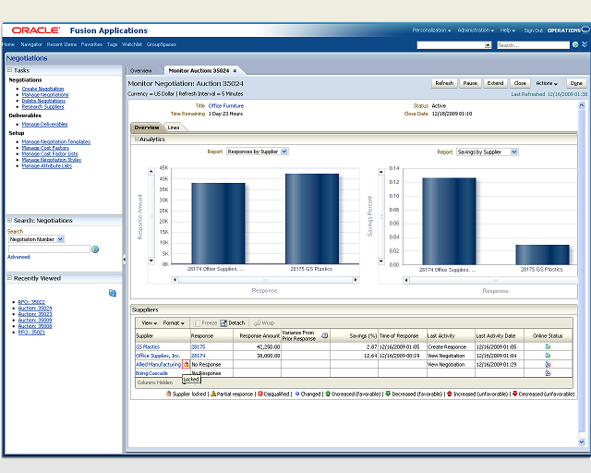The width and height of the screenshot is (591, 473).
Task: Click online status icon for Allied Manufacturing
Action: [x=548, y=364]
